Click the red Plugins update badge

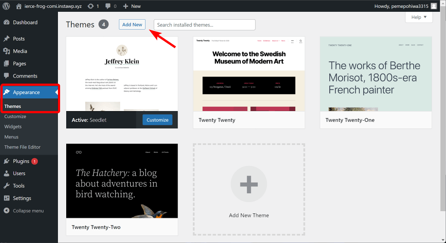(34, 161)
